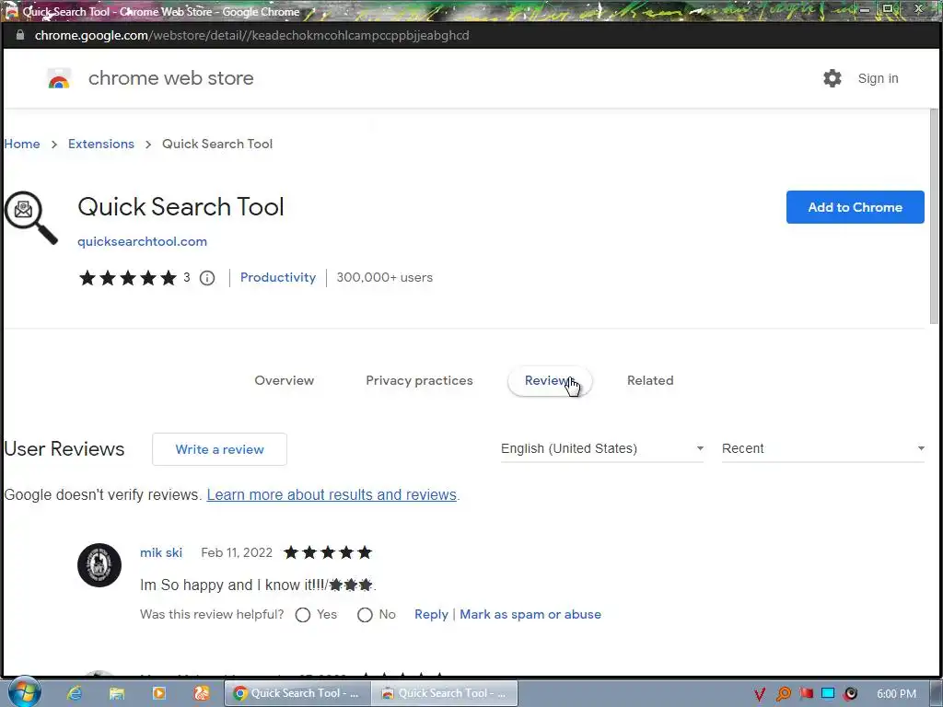
Task: Launch Internet Explorer from the taskbar
Action: [75, 693]
